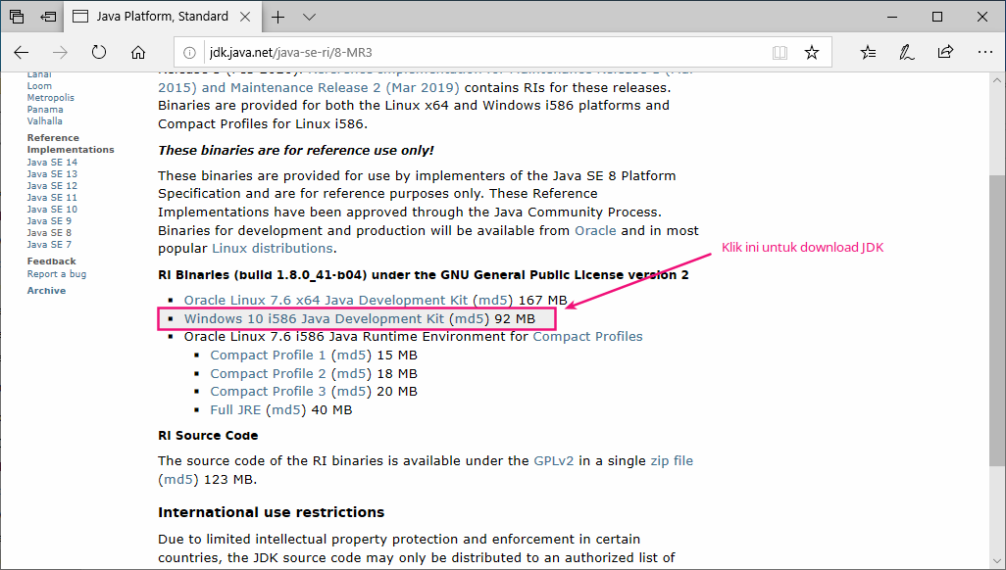Click the Share icon

(x=945, y=52)
